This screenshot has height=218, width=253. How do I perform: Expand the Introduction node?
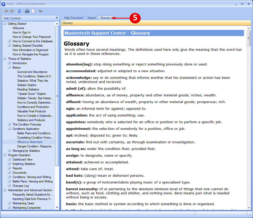9,63
